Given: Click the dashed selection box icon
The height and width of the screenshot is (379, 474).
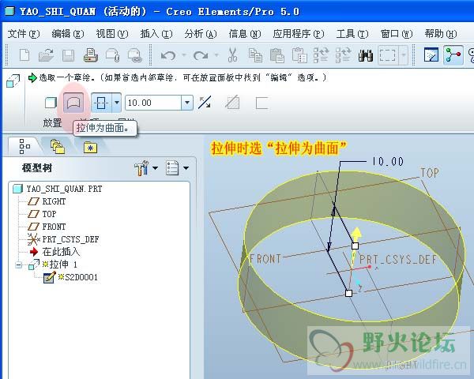Looking at the screenshot, I should 388,55.
